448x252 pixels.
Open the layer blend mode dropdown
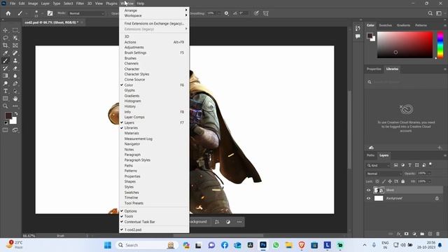click(x=384, y=174)
